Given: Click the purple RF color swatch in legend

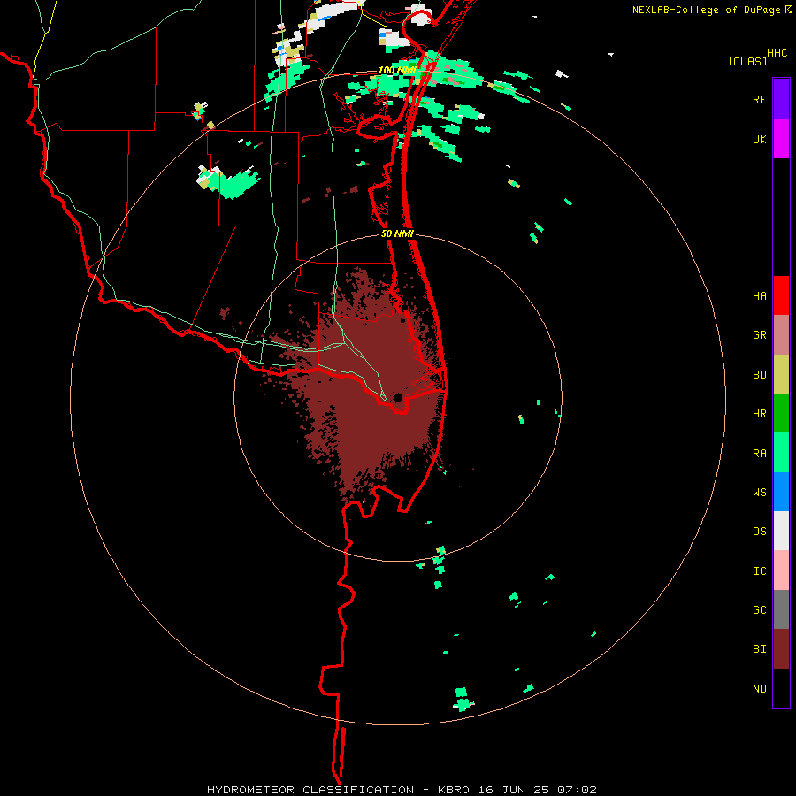Looking at the screenshot, I should point(781,98).
